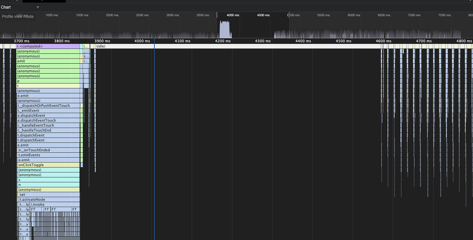Select the t.emitEvents frame

(49, 155)
